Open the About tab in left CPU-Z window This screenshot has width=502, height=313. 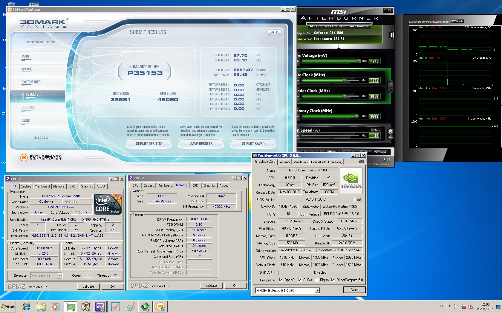coord(101,186)
